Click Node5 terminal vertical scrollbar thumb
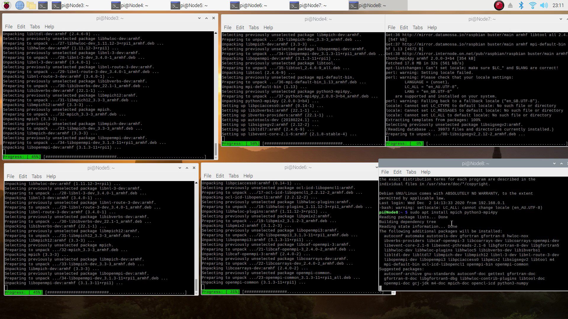Screen dimensions: 568x319 tap(196, 285)
